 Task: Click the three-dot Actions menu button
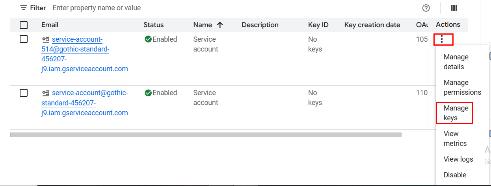pyautogui.click(x=442, y=39)
